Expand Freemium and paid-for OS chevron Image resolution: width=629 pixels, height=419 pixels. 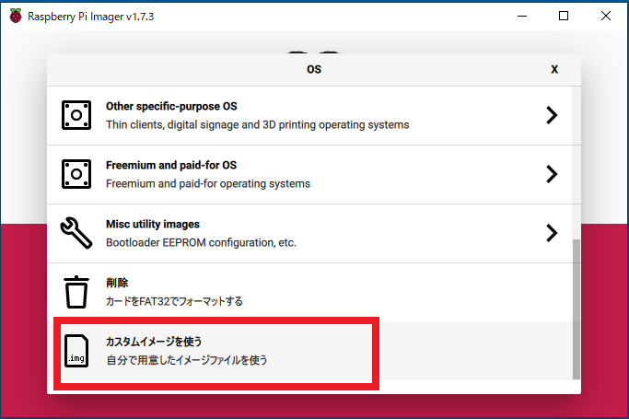(552, 174)
